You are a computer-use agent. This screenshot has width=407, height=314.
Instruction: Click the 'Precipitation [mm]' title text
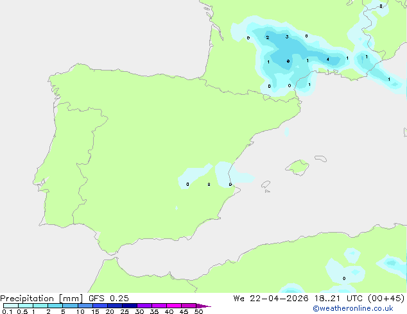point(42,299)
